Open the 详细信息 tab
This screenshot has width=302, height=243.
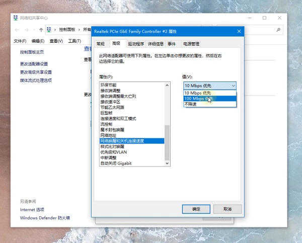point(156,44)
